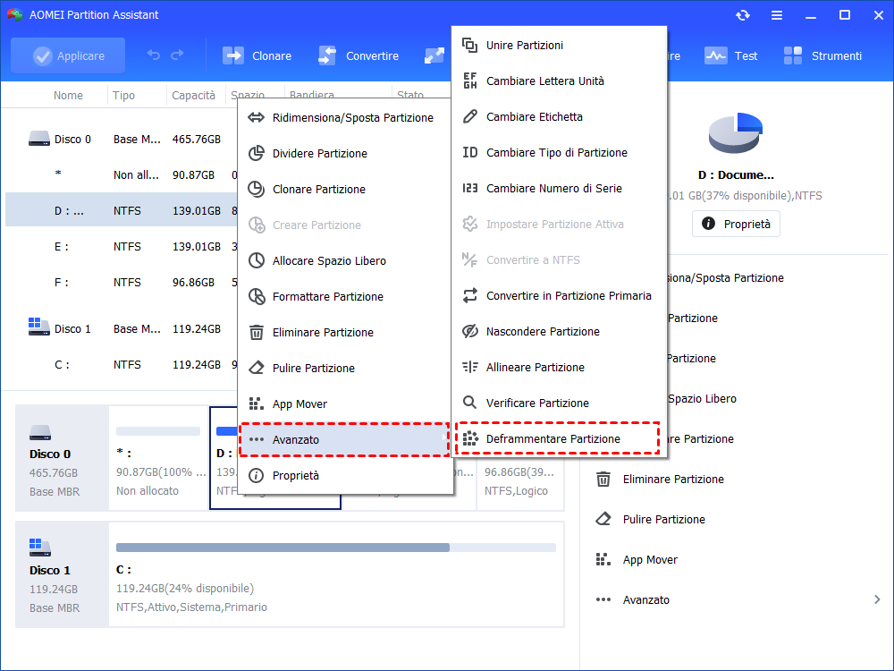Select Cambiare Tipo di Partizione
The height and width of the screenshot is (671, 894).
tap(560, 152)
